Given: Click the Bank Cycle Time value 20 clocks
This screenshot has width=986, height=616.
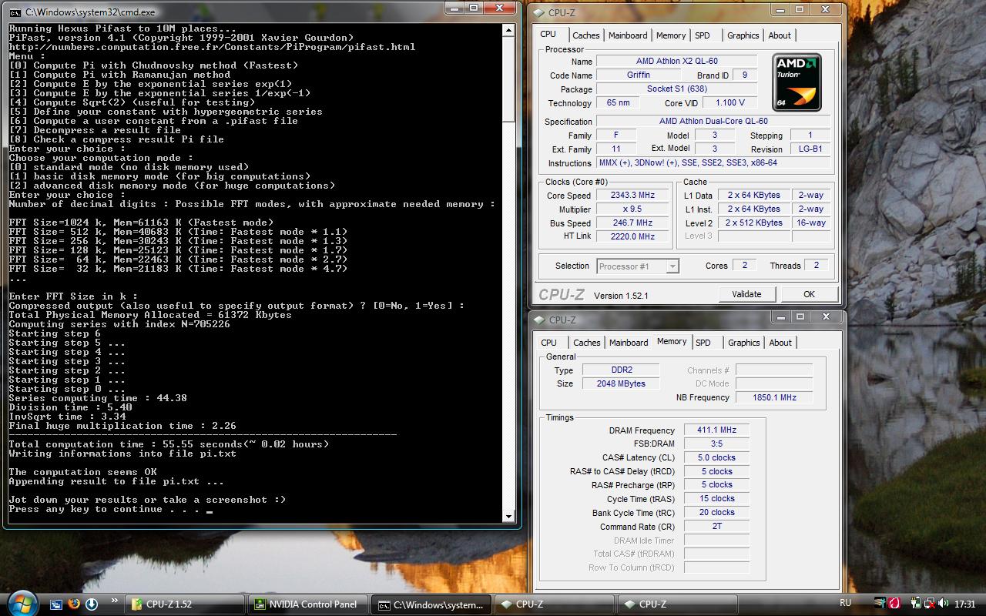Looking at the screenshot, I should [716, 513].
